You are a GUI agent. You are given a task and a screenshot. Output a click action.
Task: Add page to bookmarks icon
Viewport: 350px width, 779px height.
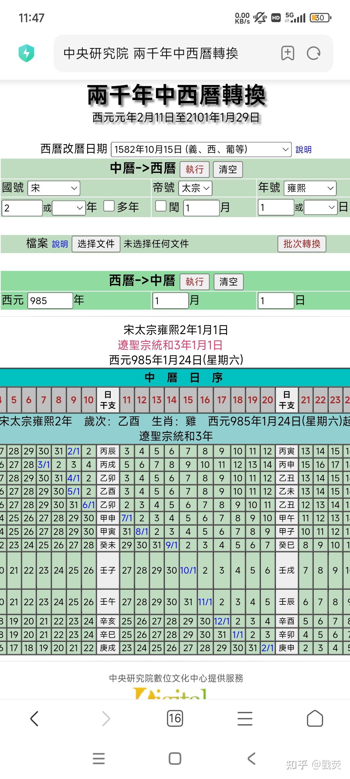287,53
